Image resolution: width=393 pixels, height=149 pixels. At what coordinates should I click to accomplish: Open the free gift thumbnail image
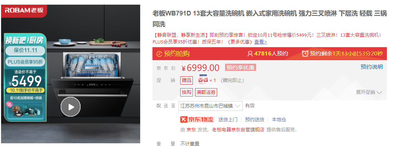click(203, 80)
